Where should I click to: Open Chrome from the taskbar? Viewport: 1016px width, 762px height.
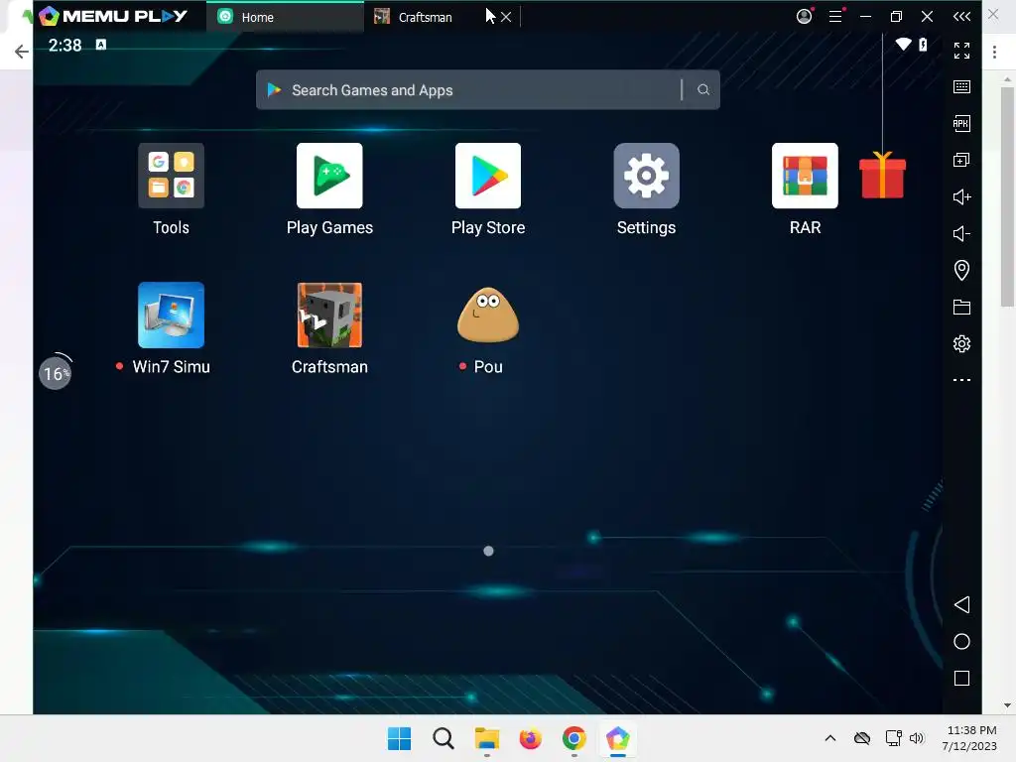point(574,738)
